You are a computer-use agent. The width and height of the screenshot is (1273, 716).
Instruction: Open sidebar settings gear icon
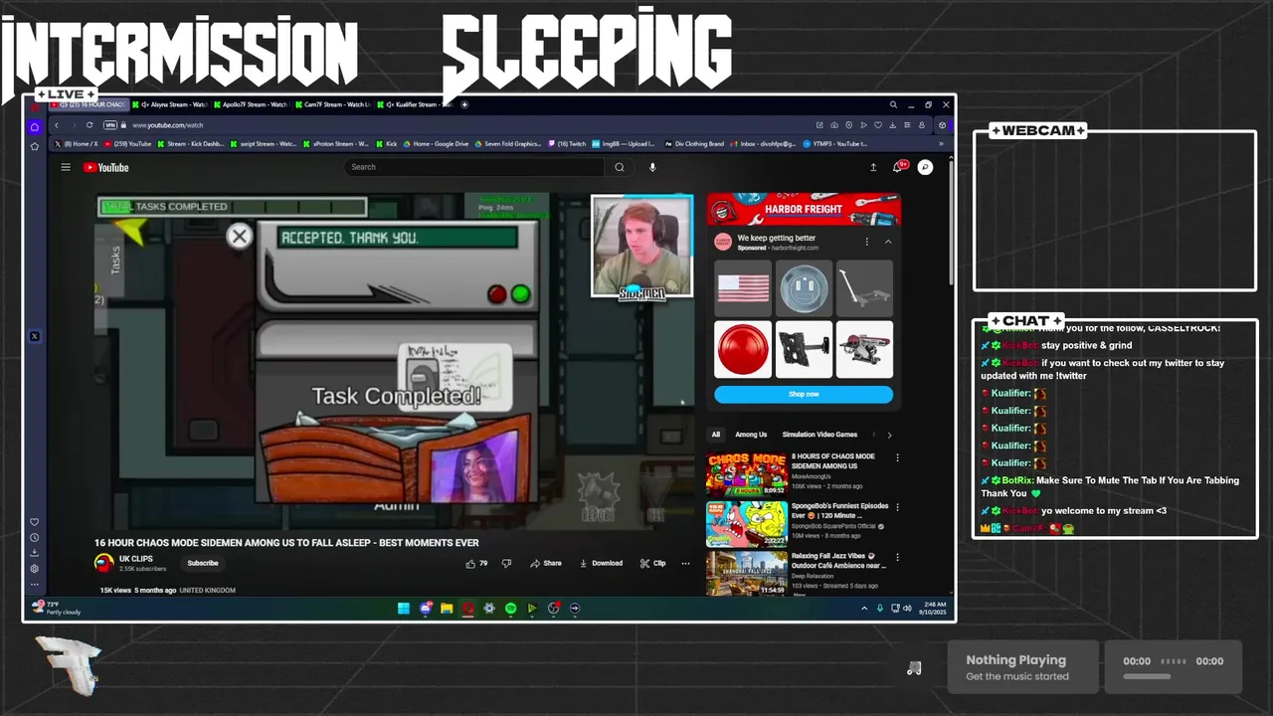coord(34,569)
